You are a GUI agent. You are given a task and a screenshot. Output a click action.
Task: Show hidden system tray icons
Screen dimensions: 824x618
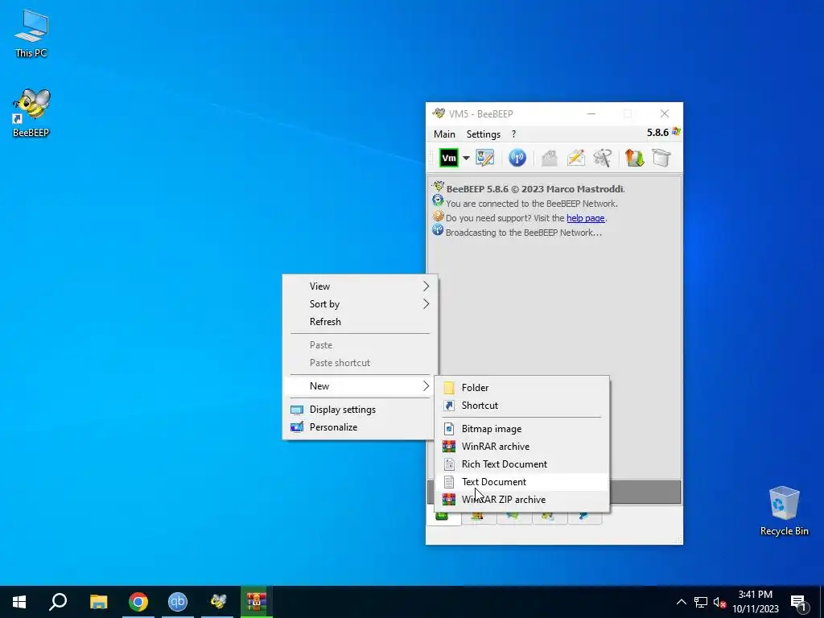[681, 602]
